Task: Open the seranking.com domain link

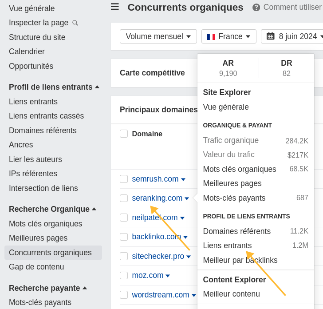Action: point(157,198)
